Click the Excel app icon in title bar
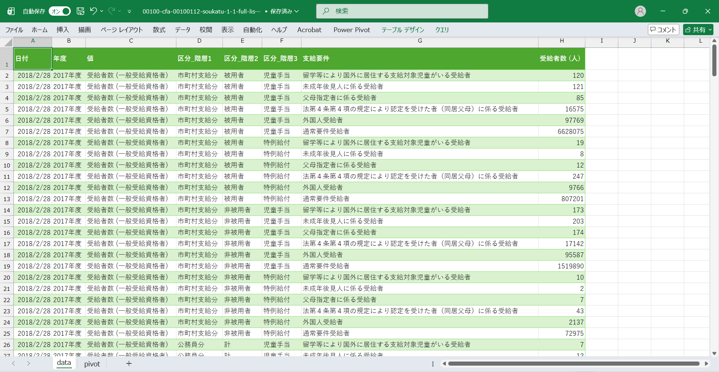The height and width of the screenshot is (372, 719). point(11,11)
